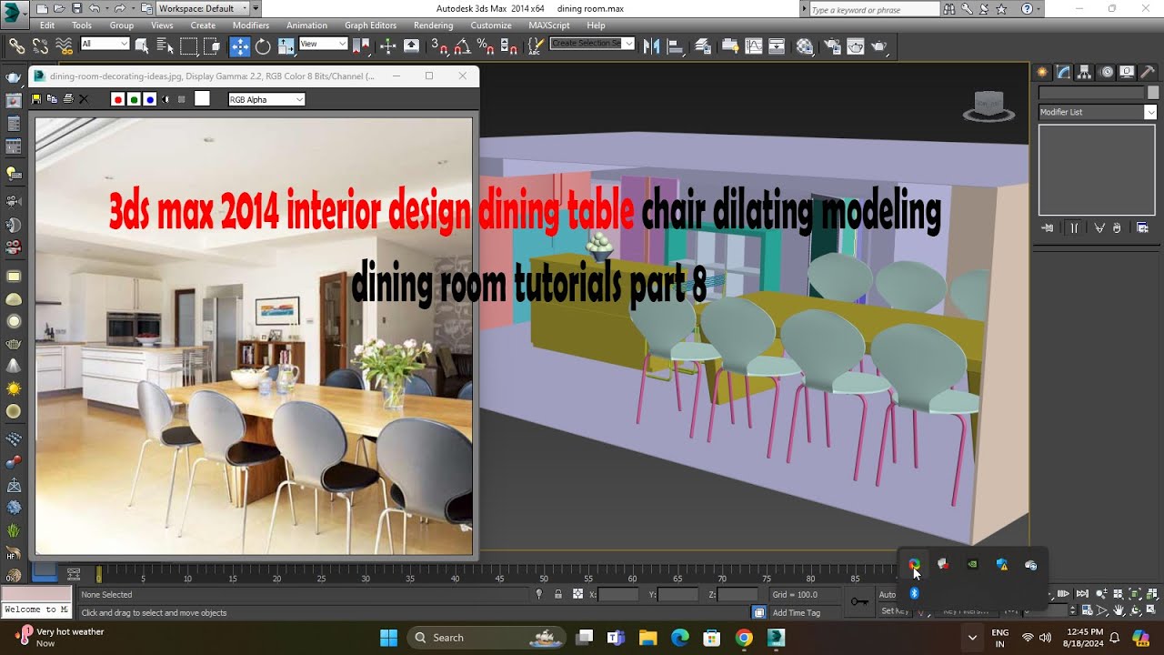Save image in the image viewer window
This screenshot has height=655, width=1164.
(37, 99)
